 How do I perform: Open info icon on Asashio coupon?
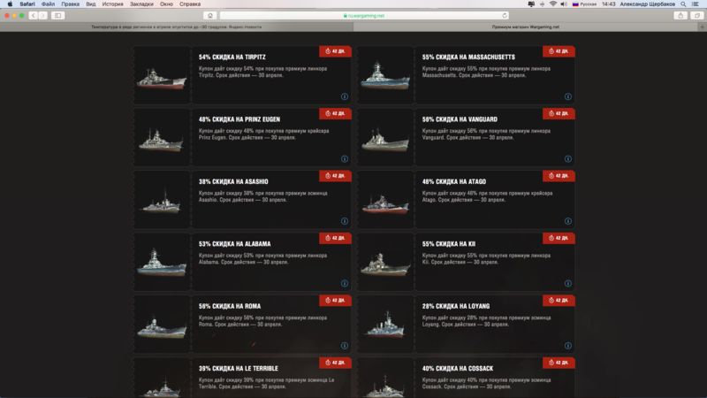345,221
